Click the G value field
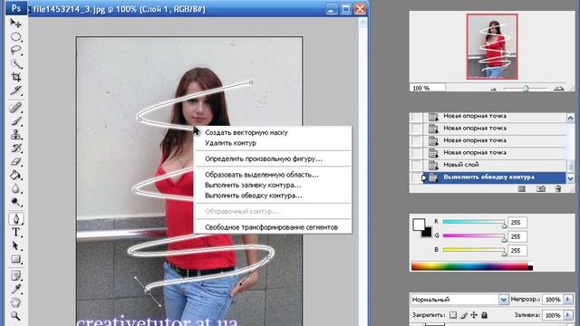The image size is (580, 326). click(x=517, y=236)
